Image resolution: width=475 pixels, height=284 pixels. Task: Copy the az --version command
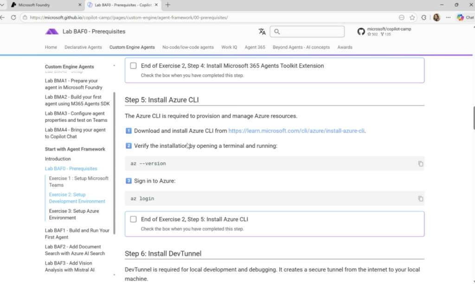pyautogui.click(x=420, y=164)
